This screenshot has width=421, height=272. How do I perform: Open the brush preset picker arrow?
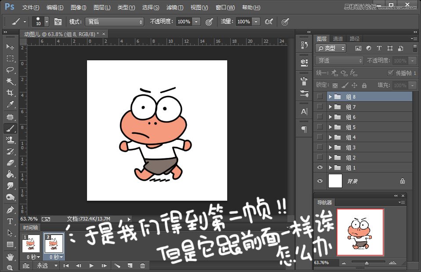(47, 22)
